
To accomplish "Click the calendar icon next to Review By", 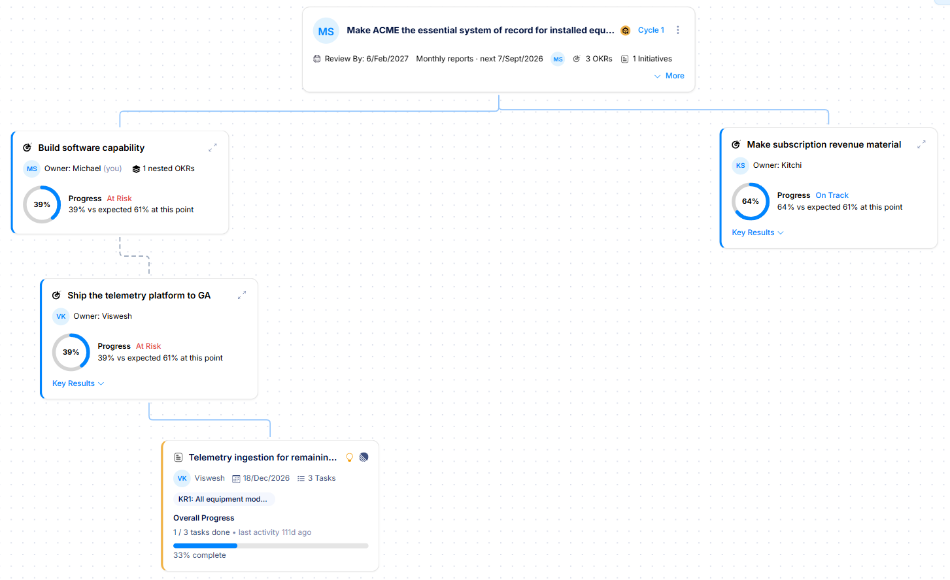I will coord(317,59).
